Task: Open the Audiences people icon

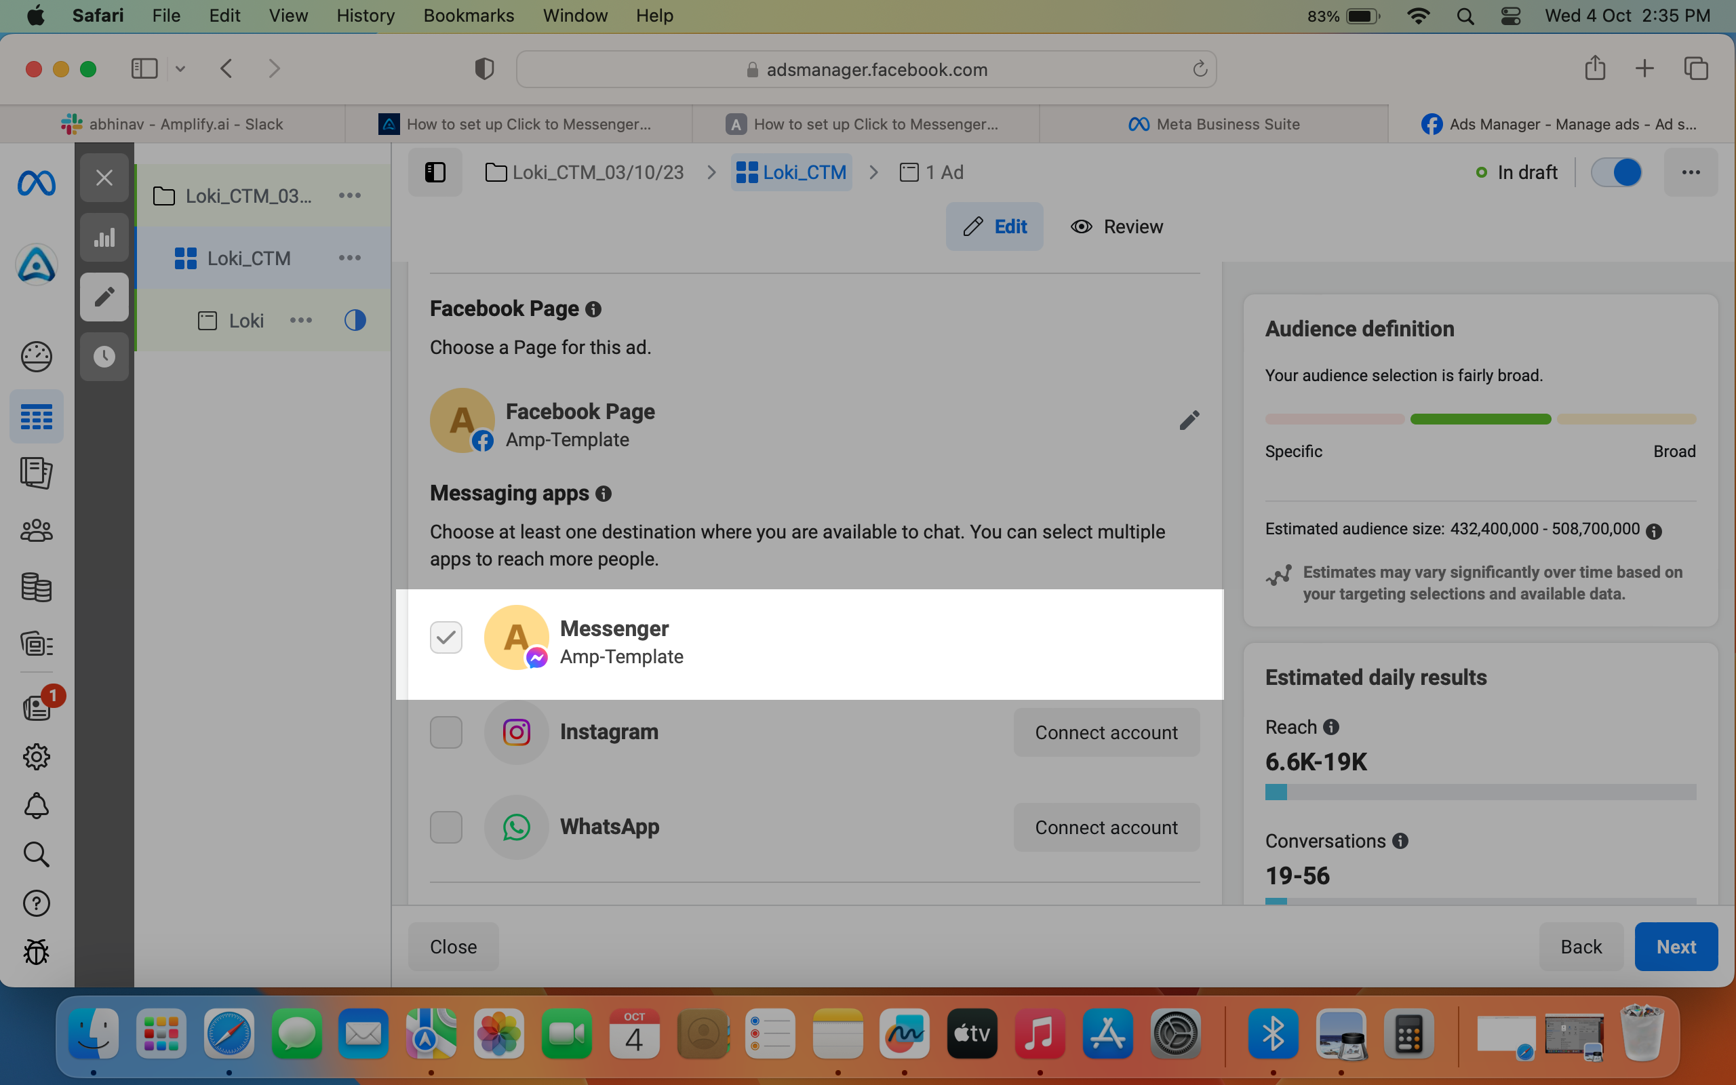Action: (36, 530)
